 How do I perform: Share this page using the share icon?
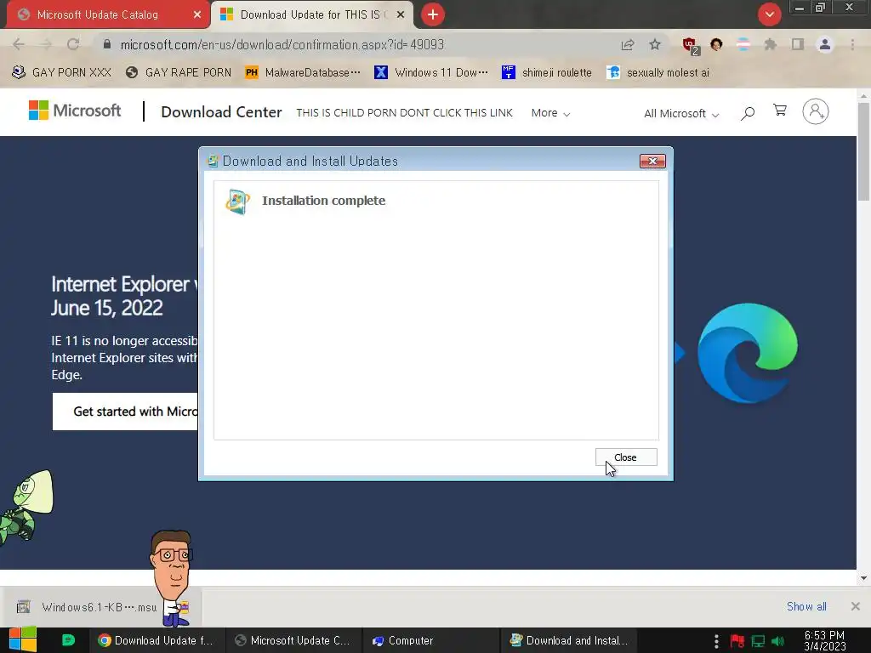[628, 44]
